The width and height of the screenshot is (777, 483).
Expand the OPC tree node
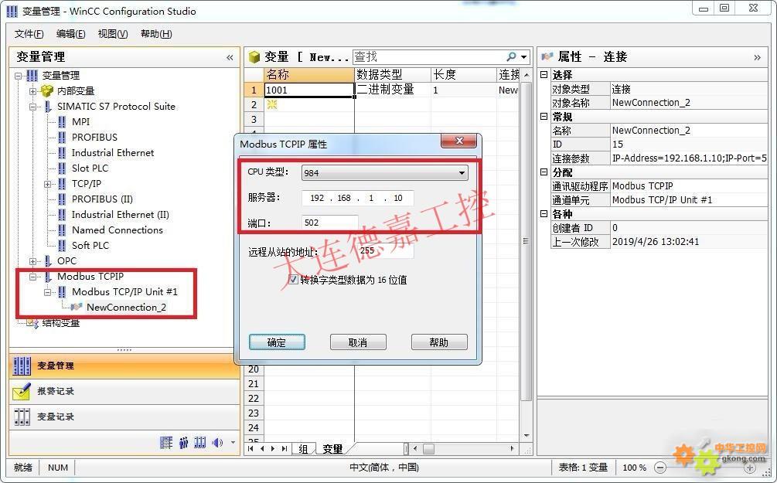click(x=33, y=261)
